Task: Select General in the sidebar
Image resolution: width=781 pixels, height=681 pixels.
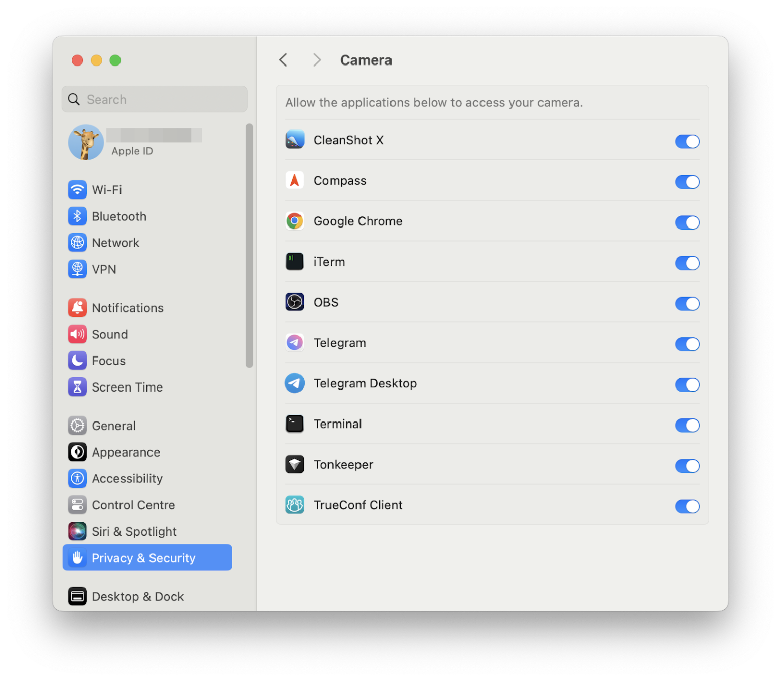Action: pos(113,426)
